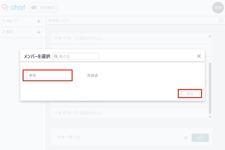Open the 管理 user avatar menu

tap(218, 8)
